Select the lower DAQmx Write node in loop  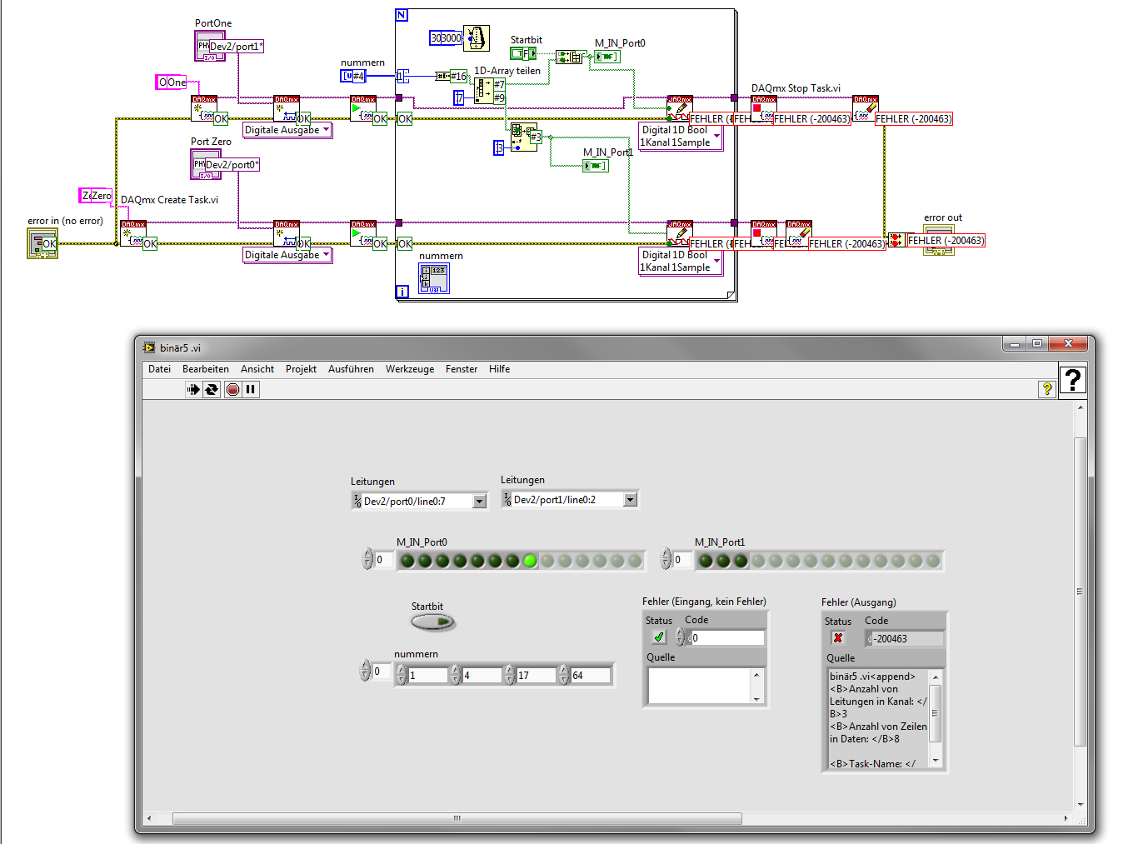click(680, 234)
